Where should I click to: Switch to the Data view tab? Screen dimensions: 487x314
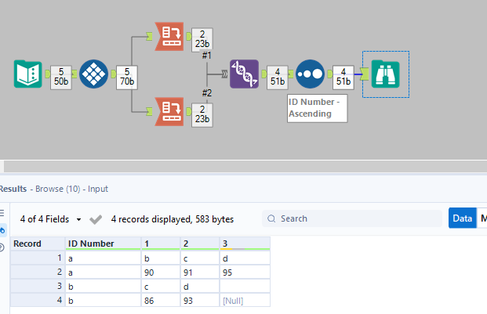pos(462,218)
